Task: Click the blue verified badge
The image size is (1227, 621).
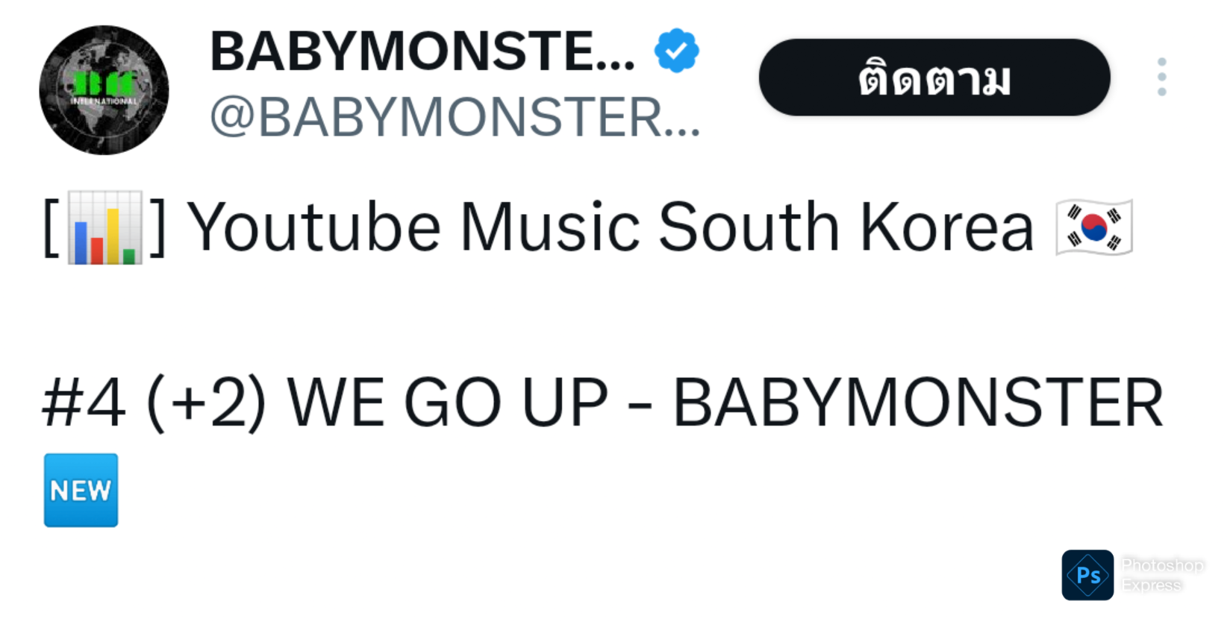Action: [x=676, y=51]
